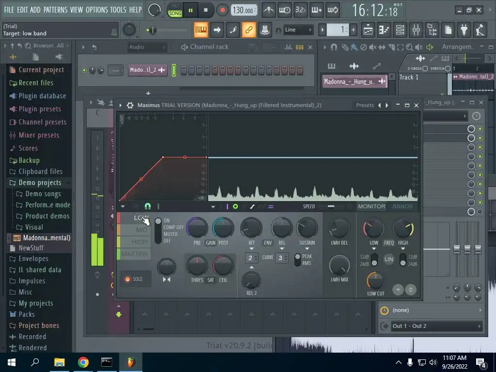Image resolution: width=496 pixels, height=372 pixels.
Task: Expand the Envelopes folder in browser
Action: pyautogui.click(x=33, y=259)
